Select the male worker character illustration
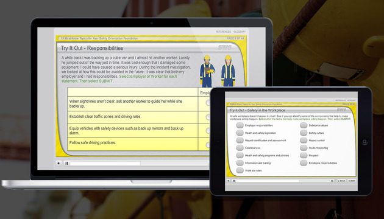Viewport: 384px width, 219px height. (x=207, y=71)
